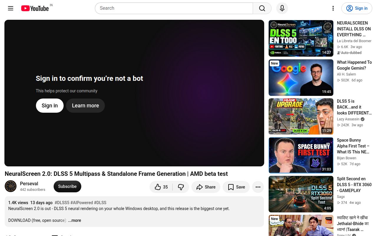
Task: Click channel name Lazy Assassin
Action: [348, 119]
